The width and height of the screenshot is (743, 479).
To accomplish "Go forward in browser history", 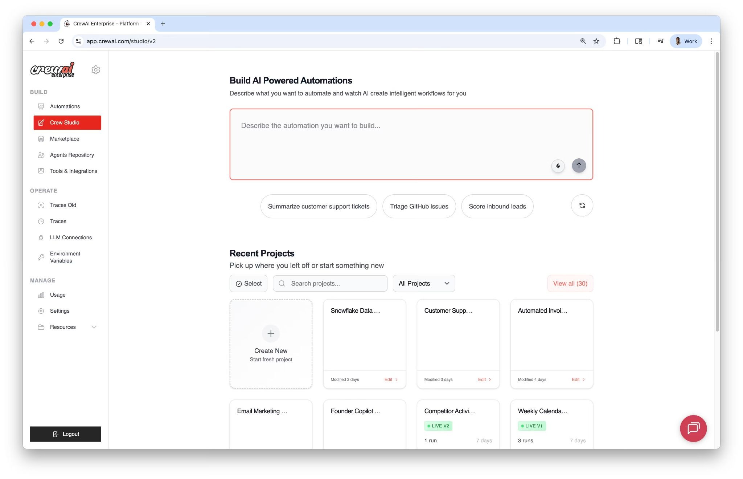I will [x=46, y=41].
